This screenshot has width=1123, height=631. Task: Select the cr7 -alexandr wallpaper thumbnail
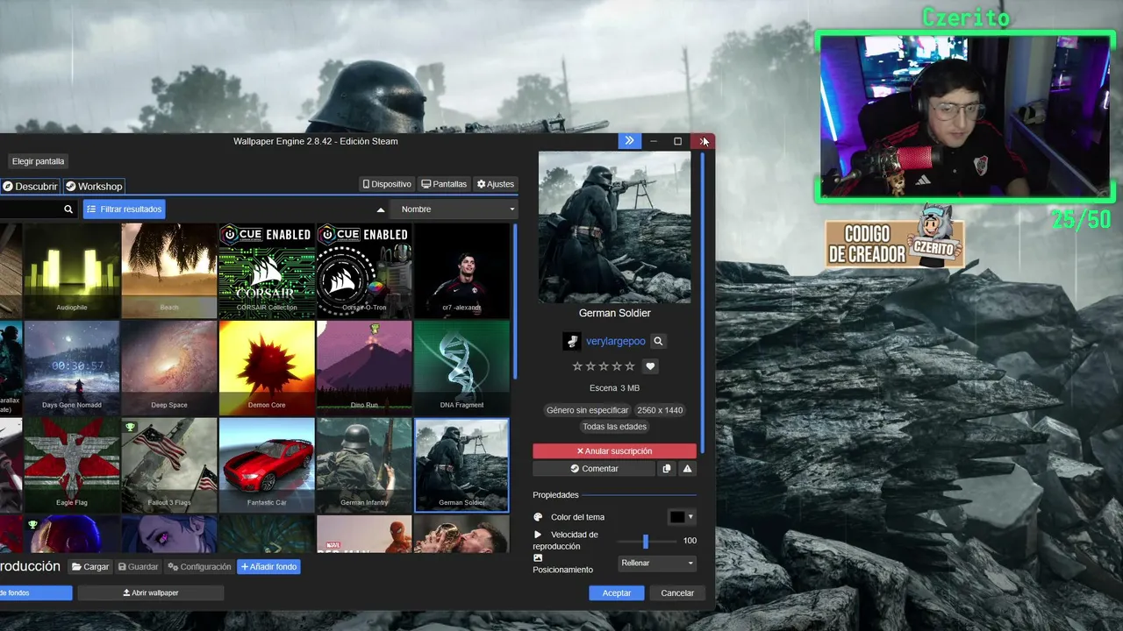tap(461, 270)
